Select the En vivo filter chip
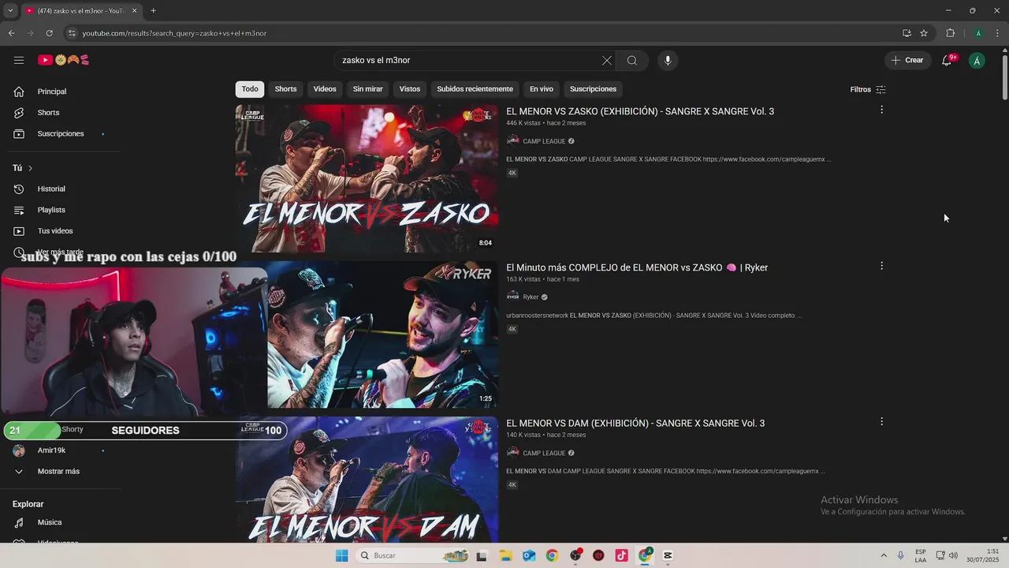This screenshot has width=1009, height=568. click(x=542, y=89)
